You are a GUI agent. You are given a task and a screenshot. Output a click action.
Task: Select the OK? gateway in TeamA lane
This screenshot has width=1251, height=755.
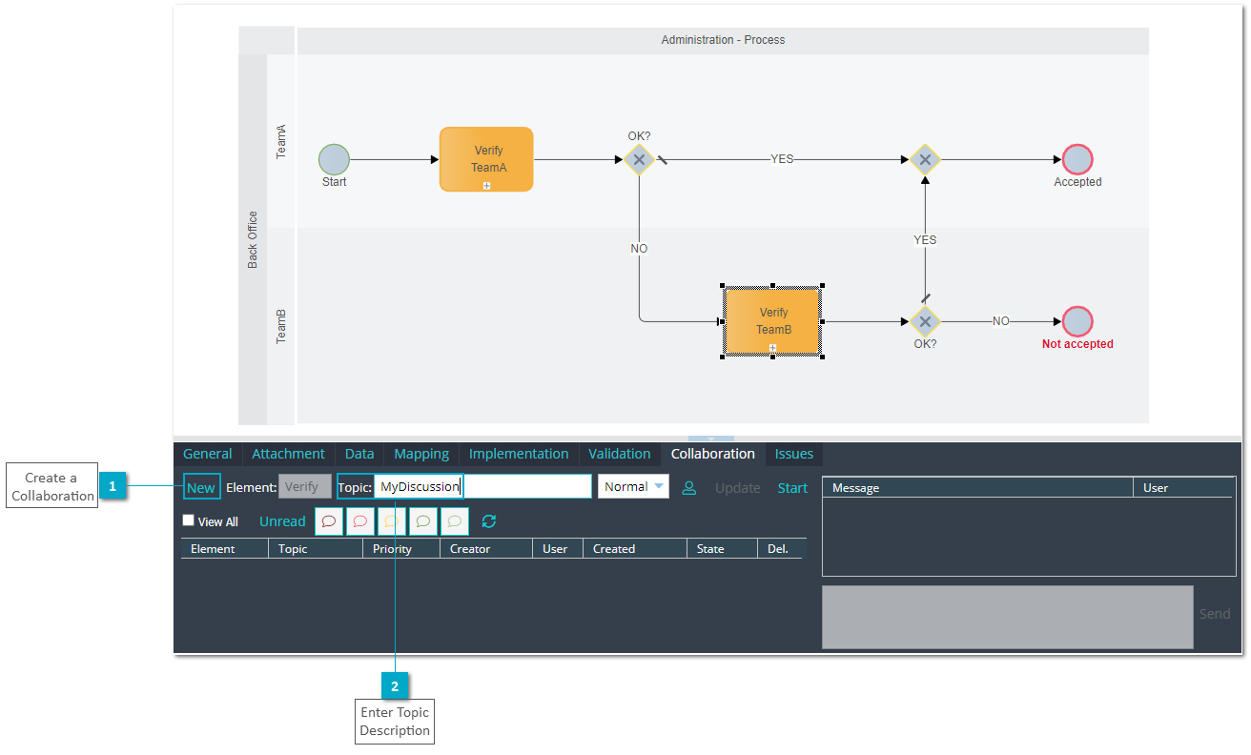pos(639,159)
